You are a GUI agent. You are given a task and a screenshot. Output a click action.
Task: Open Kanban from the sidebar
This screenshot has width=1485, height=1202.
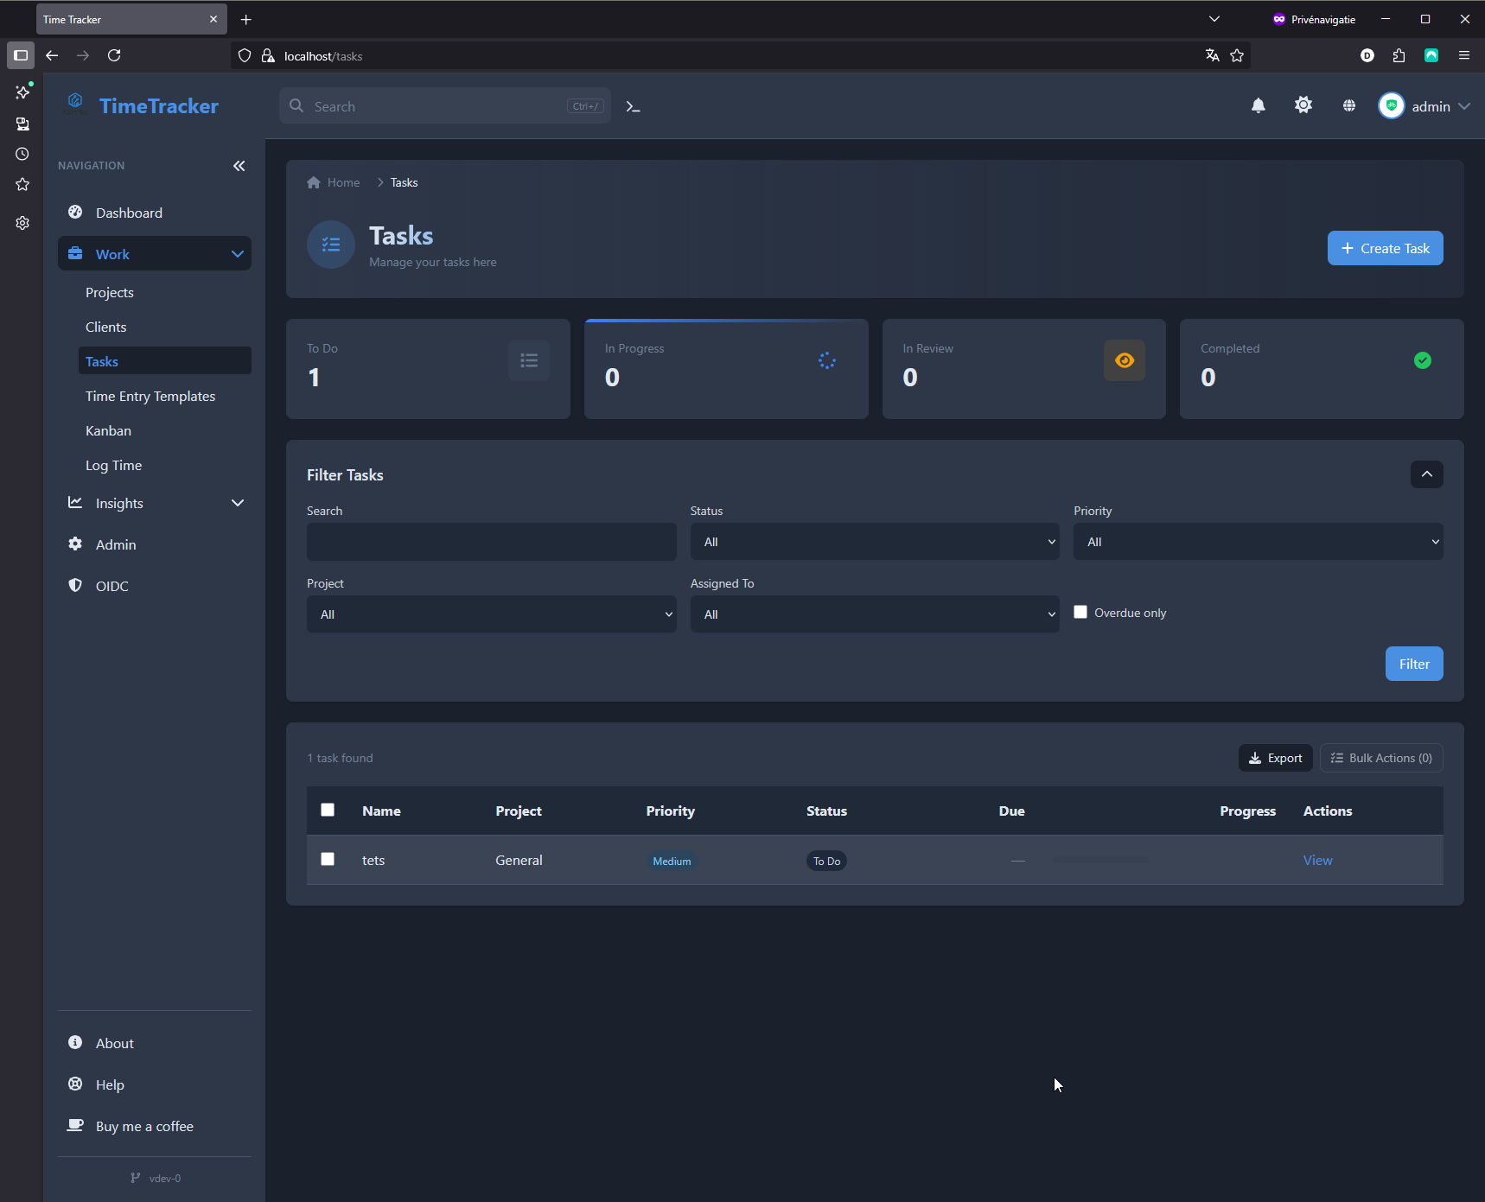pos(108,430)
